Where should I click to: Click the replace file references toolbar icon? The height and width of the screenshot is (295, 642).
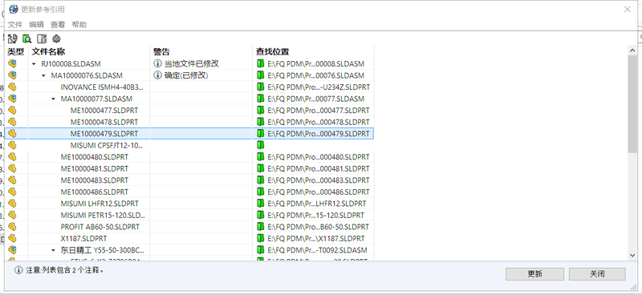(x=12, y=38)
